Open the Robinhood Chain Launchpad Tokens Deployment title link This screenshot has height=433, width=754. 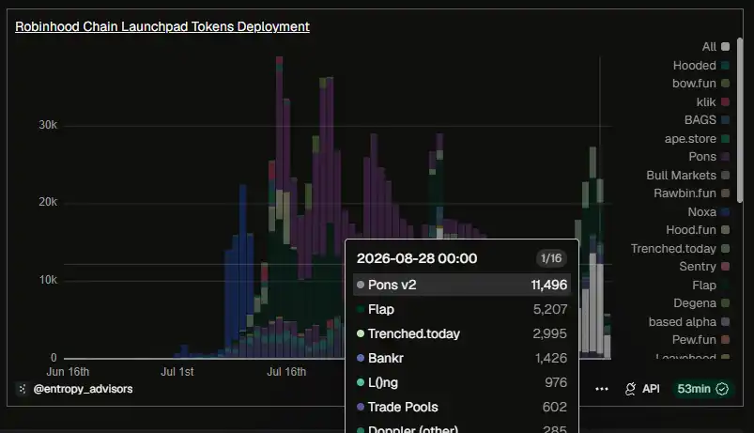[x=162, y=26]
